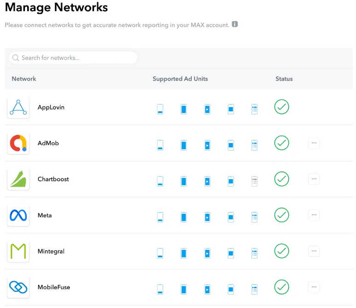Click AppLovin native ad unit icon
This screenshot has height=308, width=356.
tap(255, 109)
